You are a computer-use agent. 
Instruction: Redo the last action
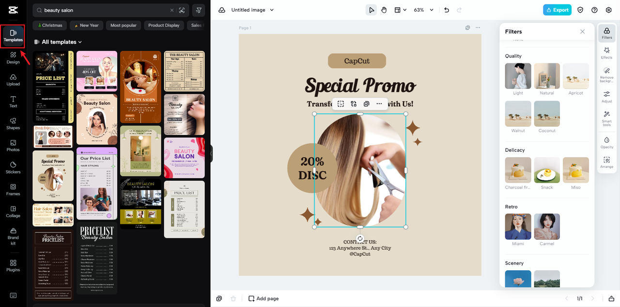459,10
